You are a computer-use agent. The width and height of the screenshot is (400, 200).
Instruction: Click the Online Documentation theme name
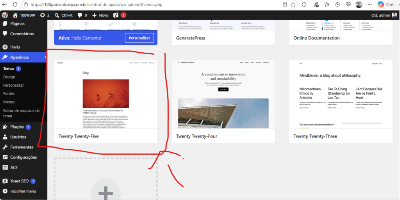click(x=316, y=38)
